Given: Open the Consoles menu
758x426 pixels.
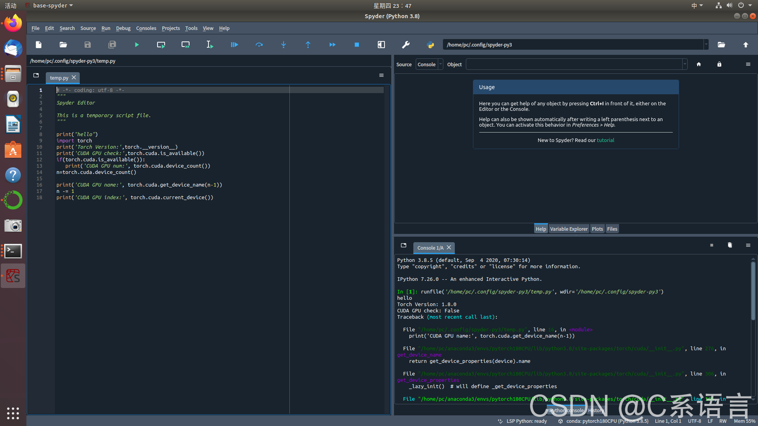Looking at the screenshot, I should (x=146, y=28).
